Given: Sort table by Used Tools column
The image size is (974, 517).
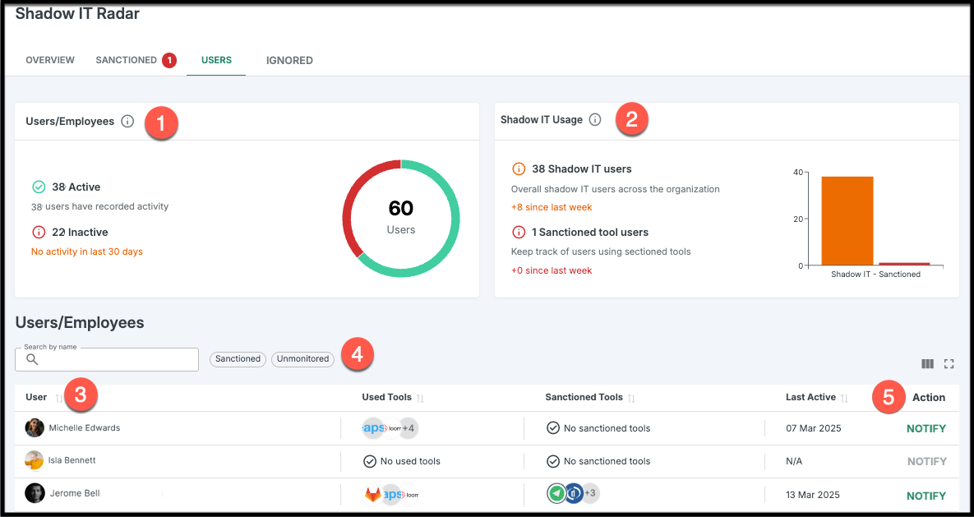Looking at the screenshot, I should (420, 399).
